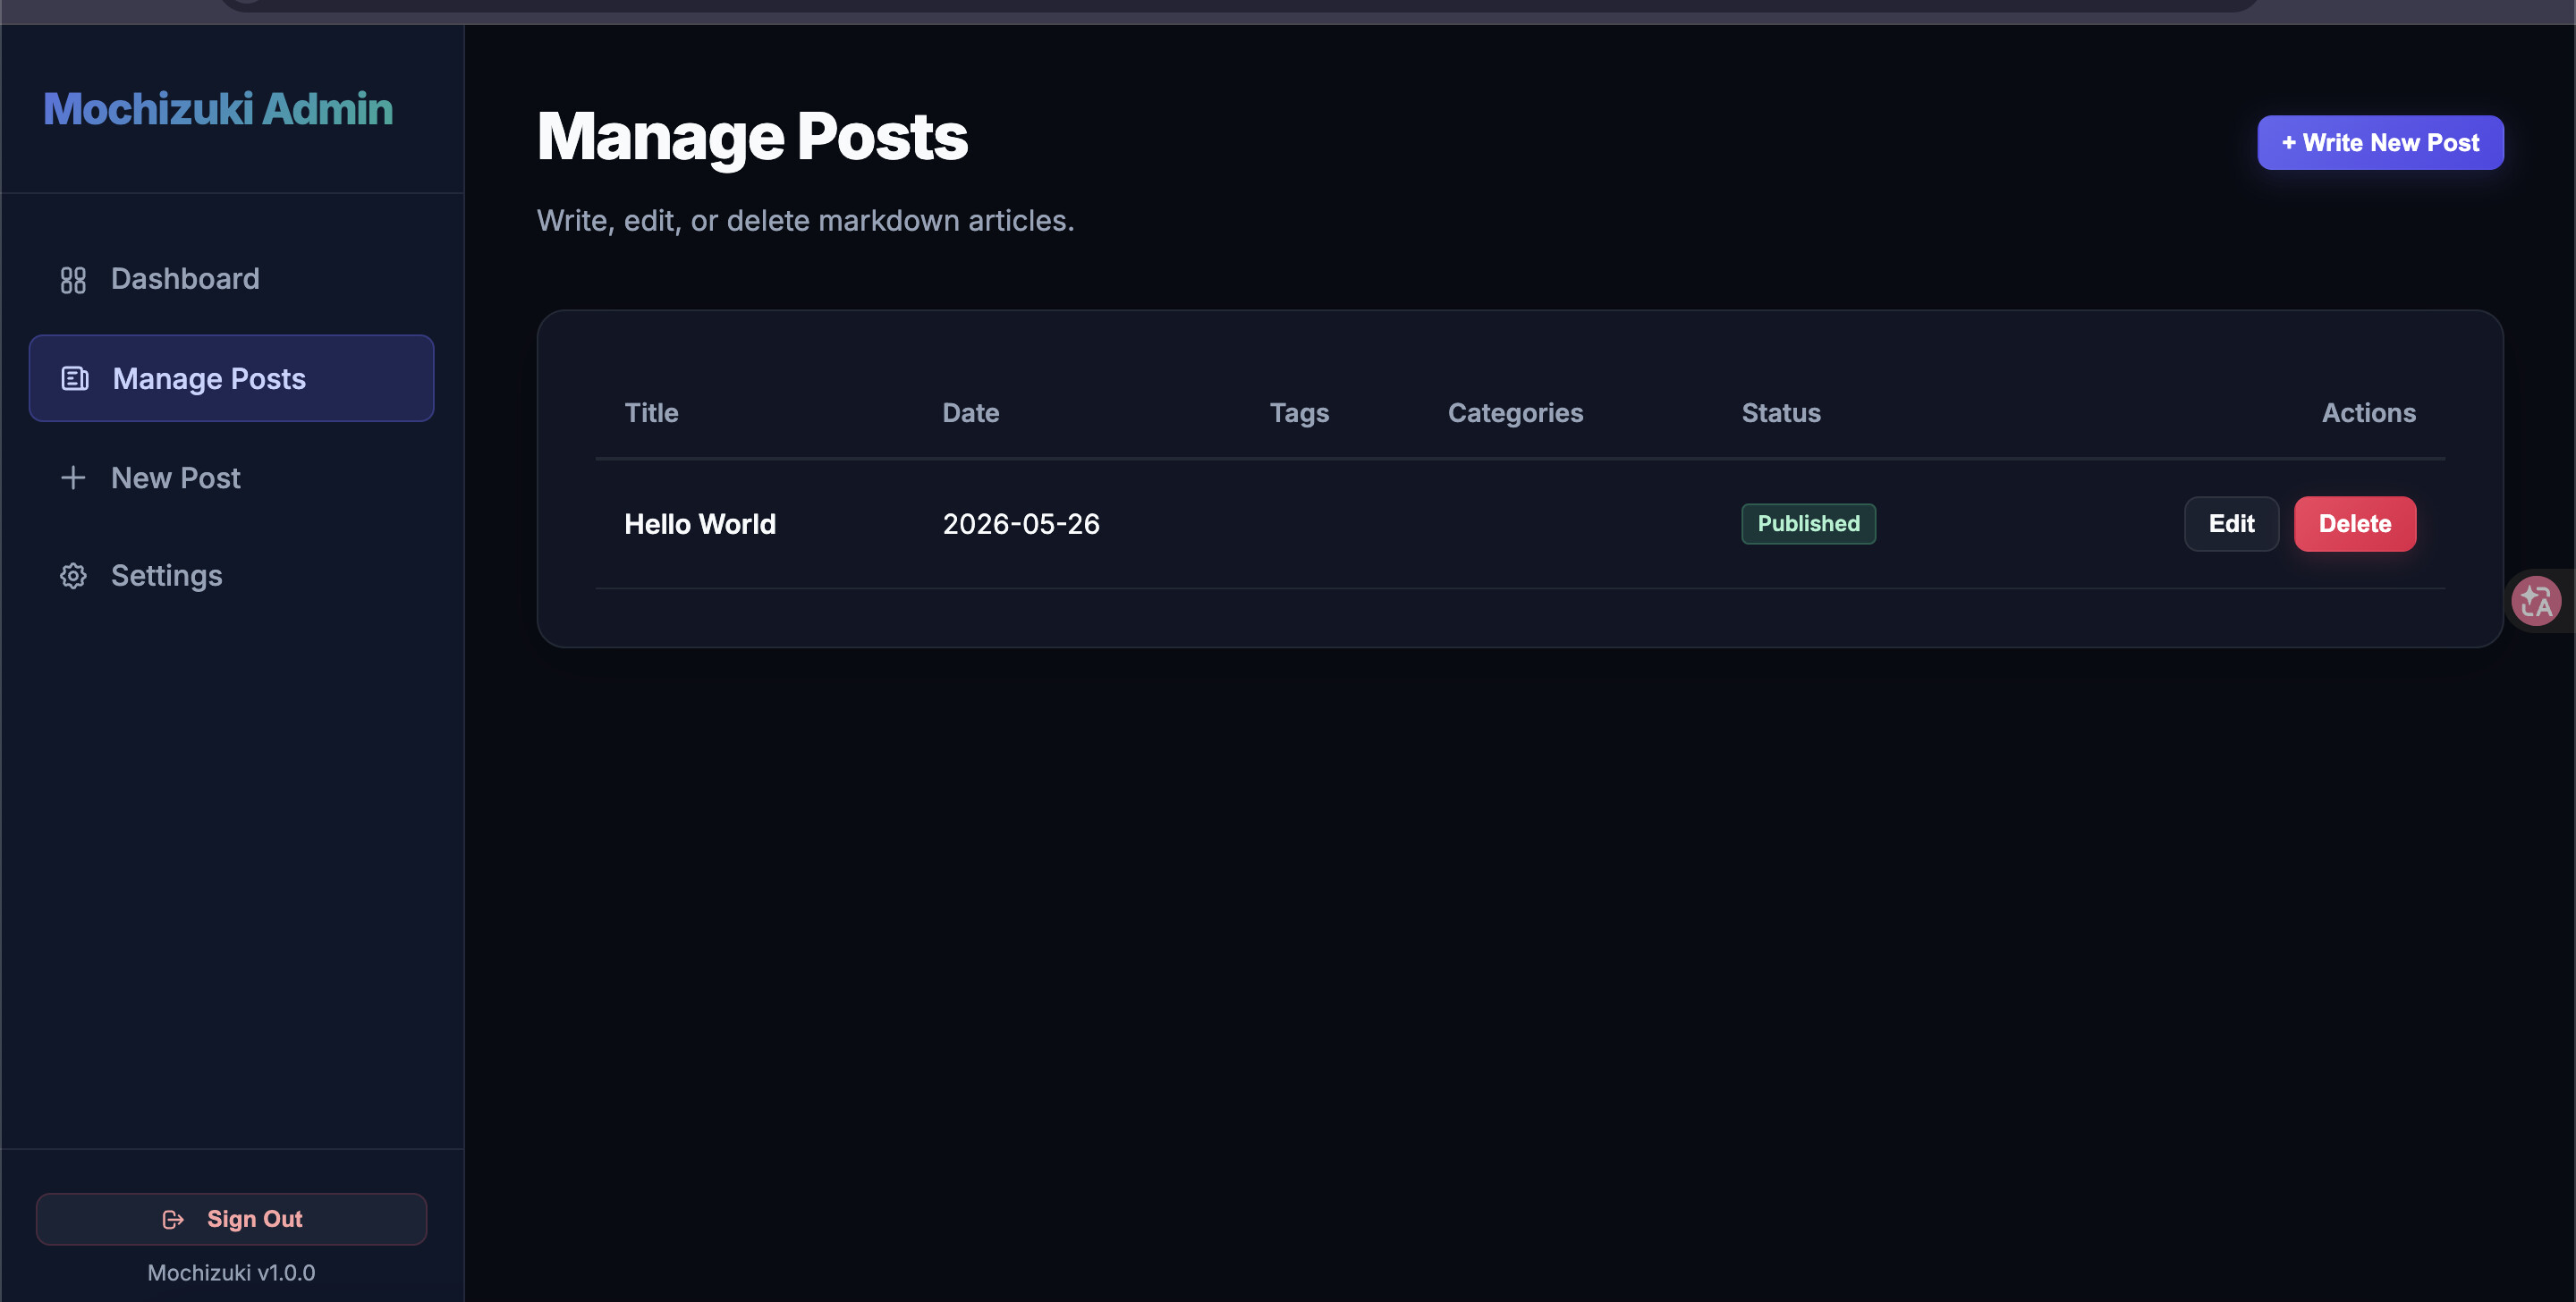The image size is (2576, 1302).
Task: Click the Status column header
Action: click(1781, 413)
